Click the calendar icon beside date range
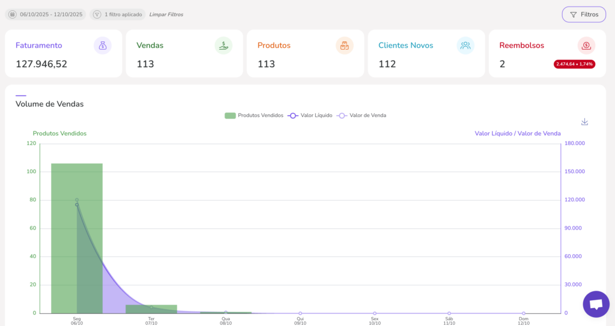Screen dimensions: 615x326 [12, 14]
